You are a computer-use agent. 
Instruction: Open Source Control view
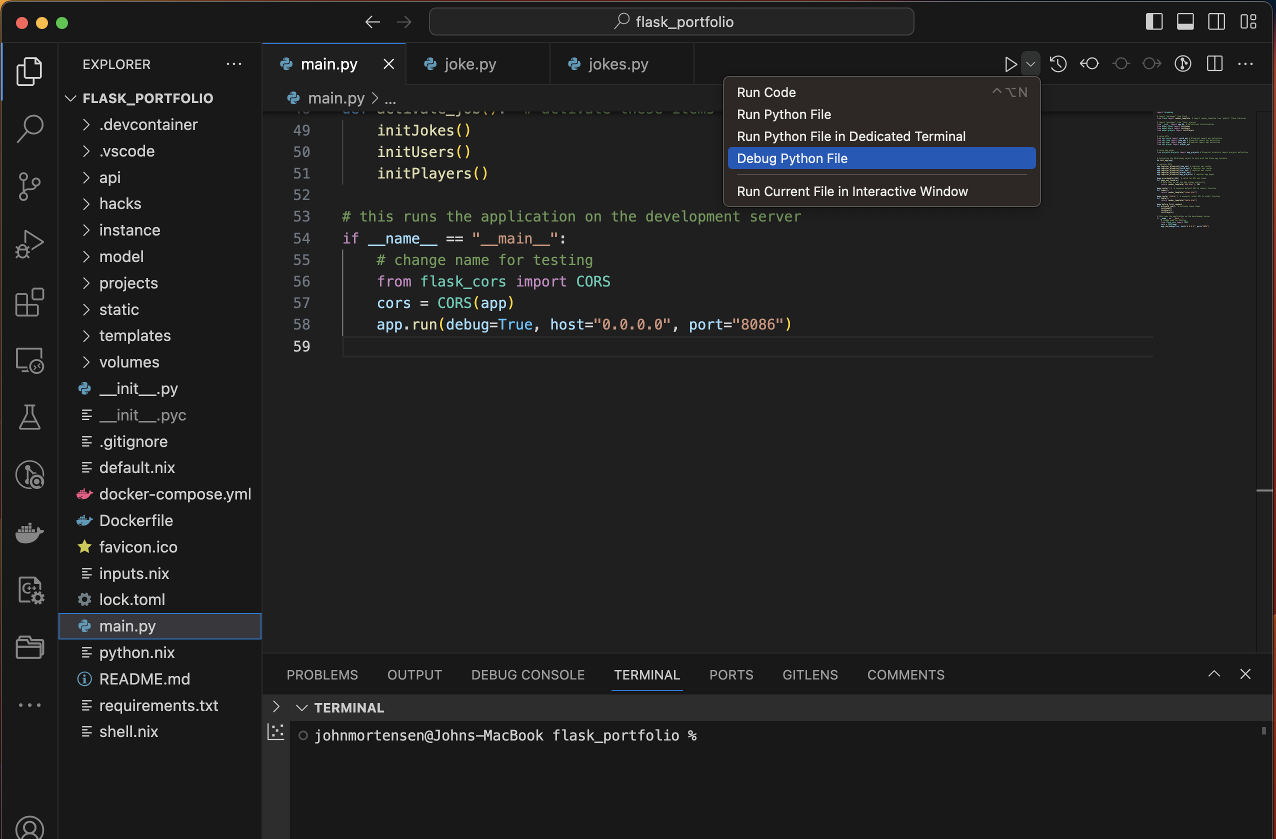(29, 186)
